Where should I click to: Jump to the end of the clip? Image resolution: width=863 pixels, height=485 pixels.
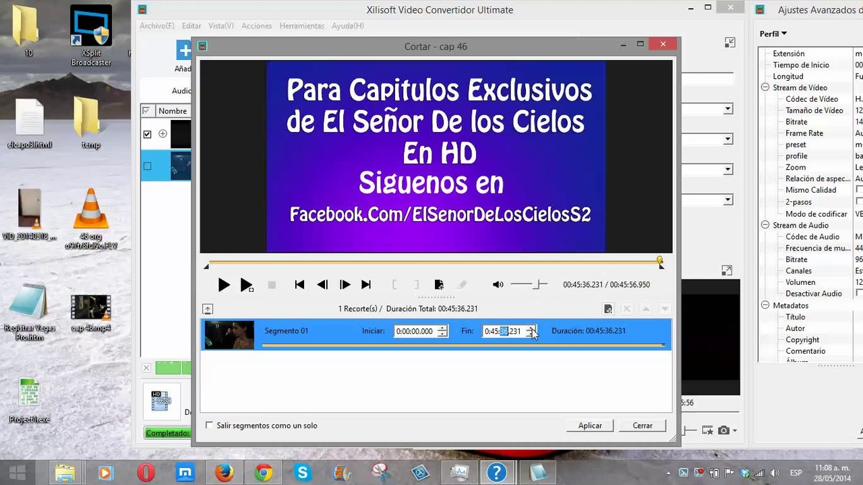click(366, 285)
